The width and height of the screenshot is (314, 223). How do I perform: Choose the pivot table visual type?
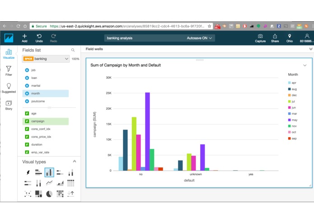coord(70,183)
